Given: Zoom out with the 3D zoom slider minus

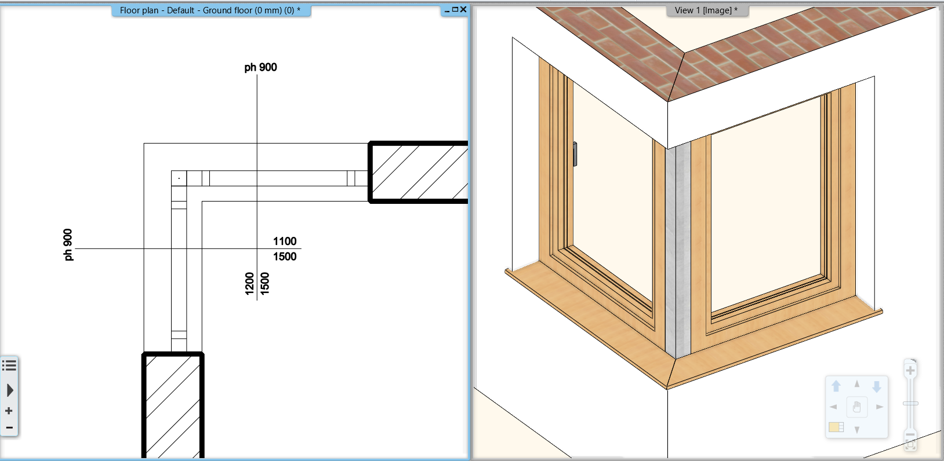Looking at the screenshot, I should pyautogui.click(x=910, y=434).
